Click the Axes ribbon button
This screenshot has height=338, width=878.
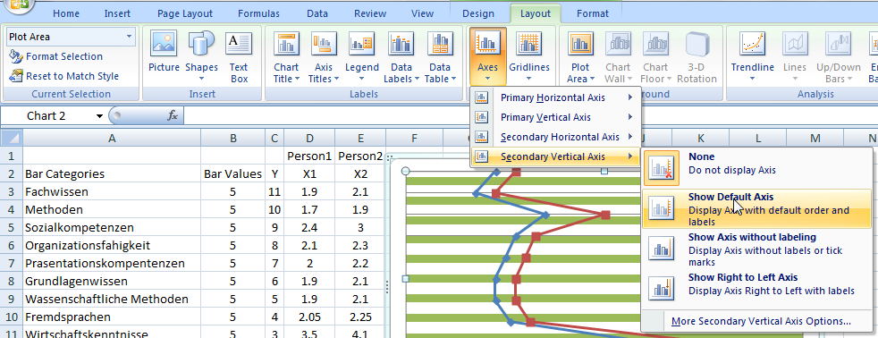coord(487,57)
